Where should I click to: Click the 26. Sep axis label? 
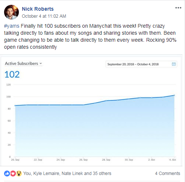click(83, 160)
